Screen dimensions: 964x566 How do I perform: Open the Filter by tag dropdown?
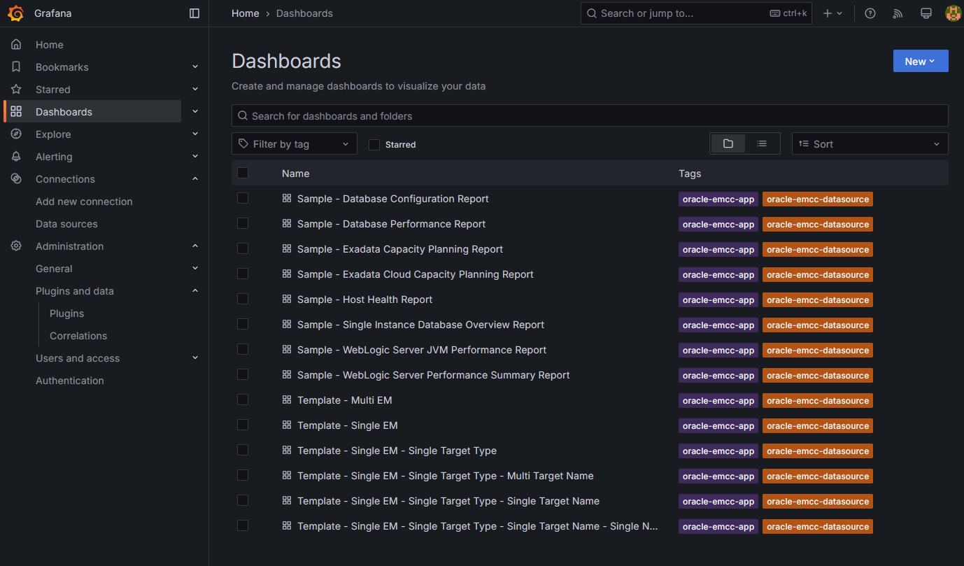click(294, 143)
